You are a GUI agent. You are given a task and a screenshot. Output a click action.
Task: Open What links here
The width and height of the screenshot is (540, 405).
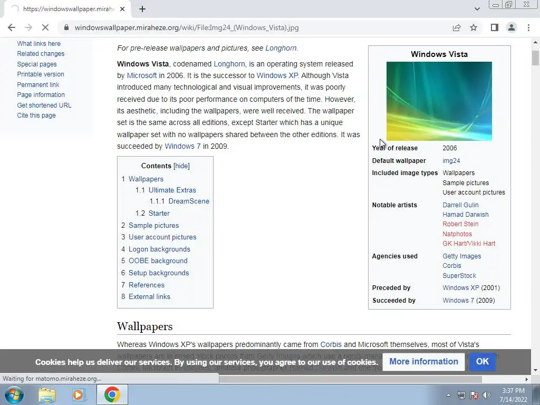pyautogui.click(x=39, y=44)
